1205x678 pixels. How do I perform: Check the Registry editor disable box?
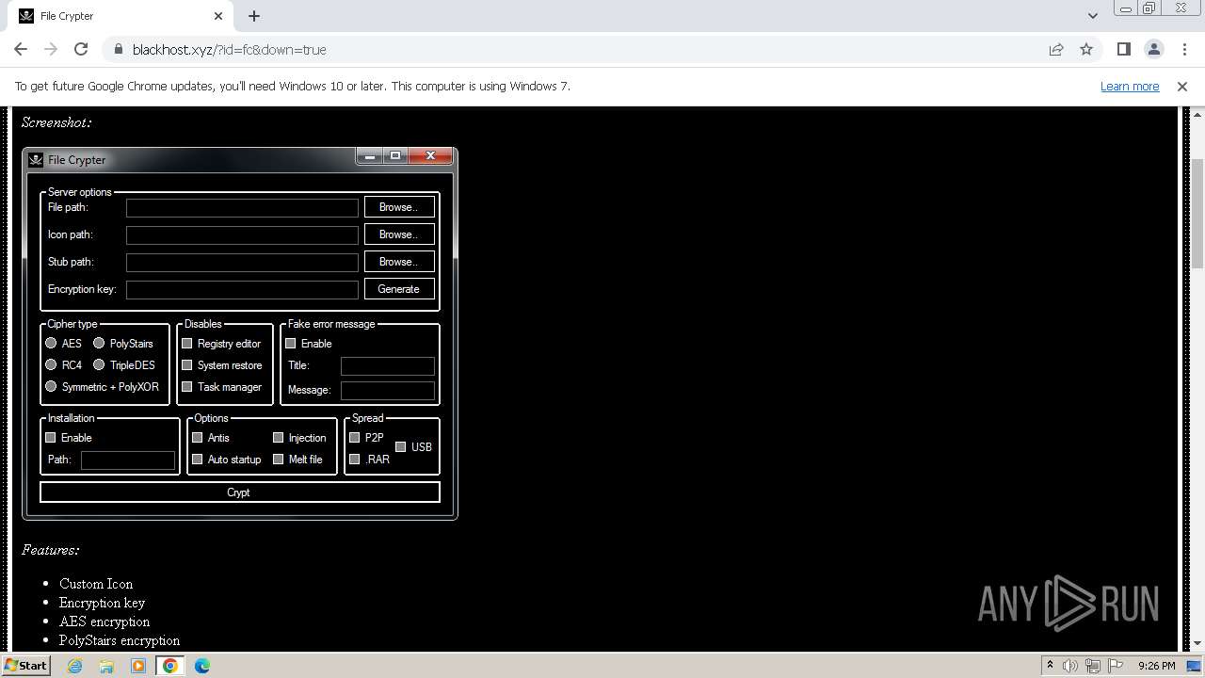click(x=187, y=344)
